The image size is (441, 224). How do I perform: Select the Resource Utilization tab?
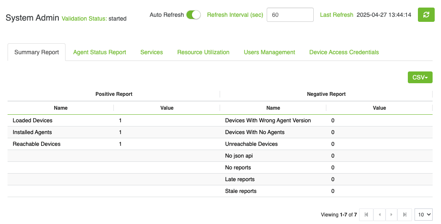click(203, 52)
